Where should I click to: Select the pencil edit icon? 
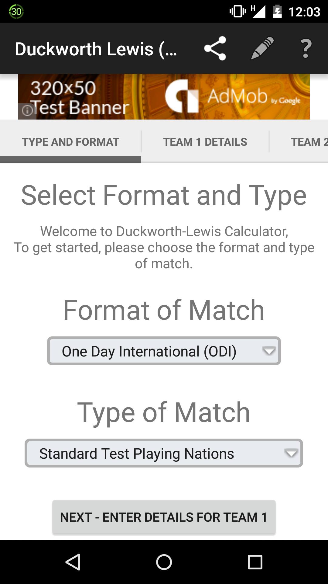[261, 49]
